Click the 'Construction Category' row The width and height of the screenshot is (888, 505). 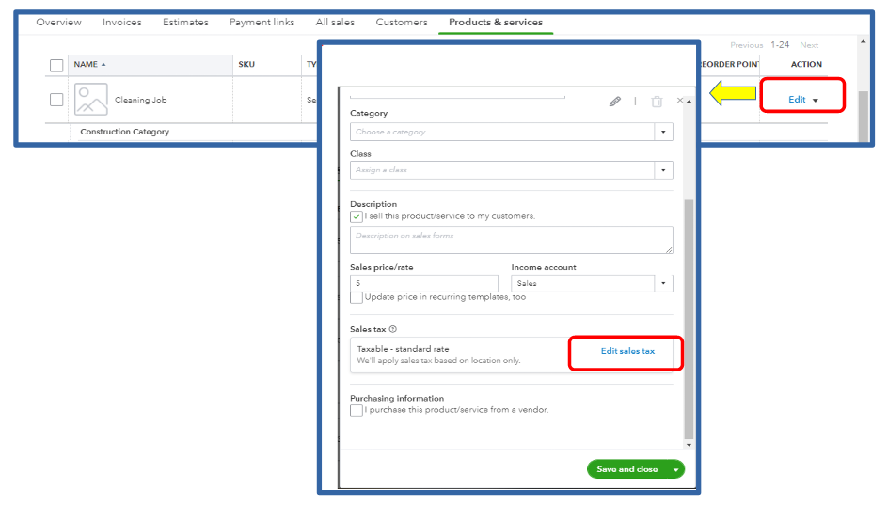124,132
